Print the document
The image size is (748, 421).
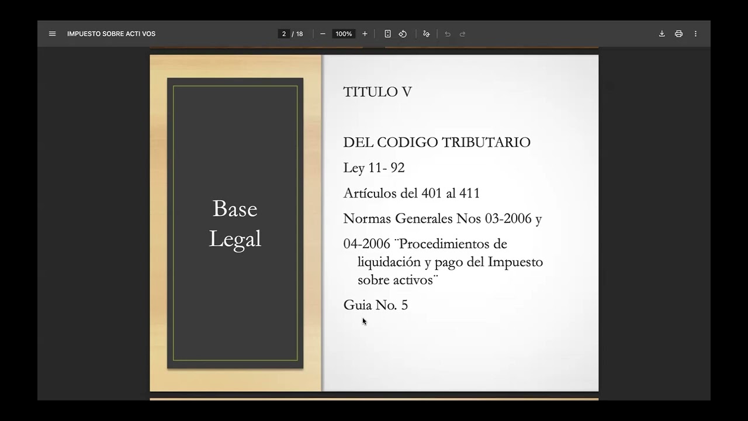coord(678,34)
